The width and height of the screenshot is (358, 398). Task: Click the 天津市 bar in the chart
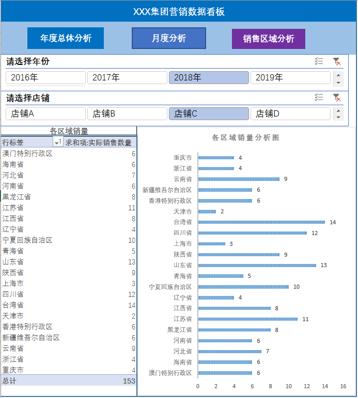tap(207, 211)
